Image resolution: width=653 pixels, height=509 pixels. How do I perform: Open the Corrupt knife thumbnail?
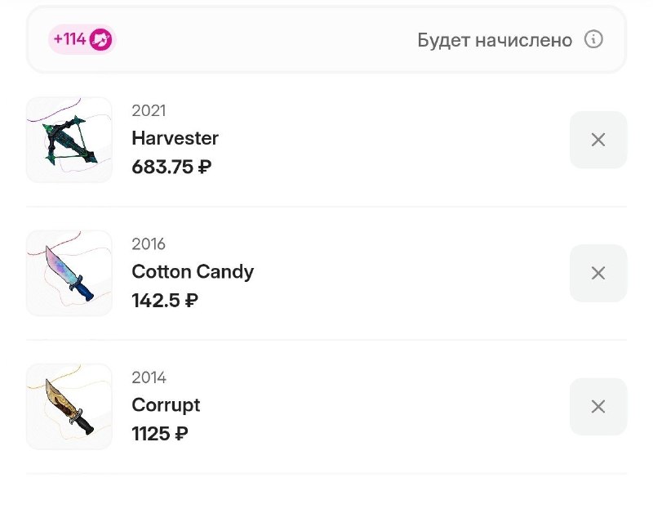[x=69, y=406]
